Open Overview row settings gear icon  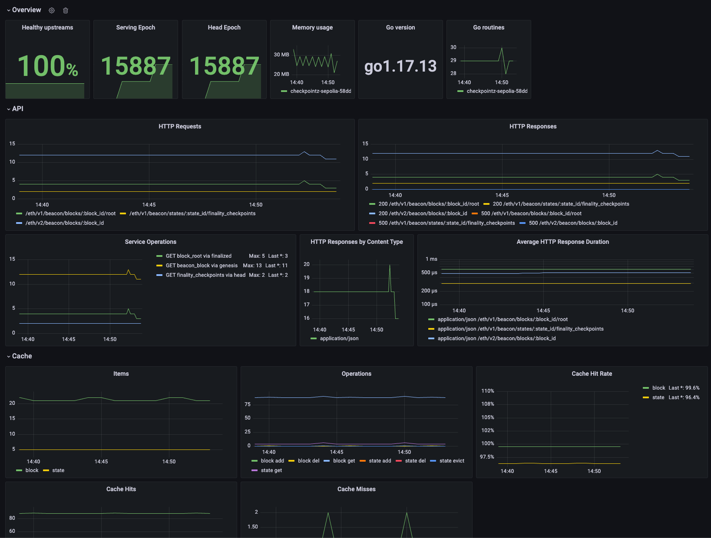pyautogui.click(x=52, y=10)
